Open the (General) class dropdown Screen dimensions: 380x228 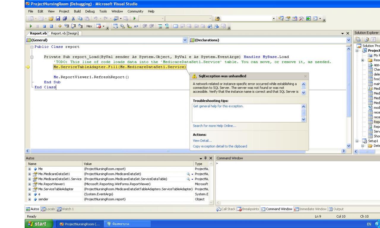[185, 40]
